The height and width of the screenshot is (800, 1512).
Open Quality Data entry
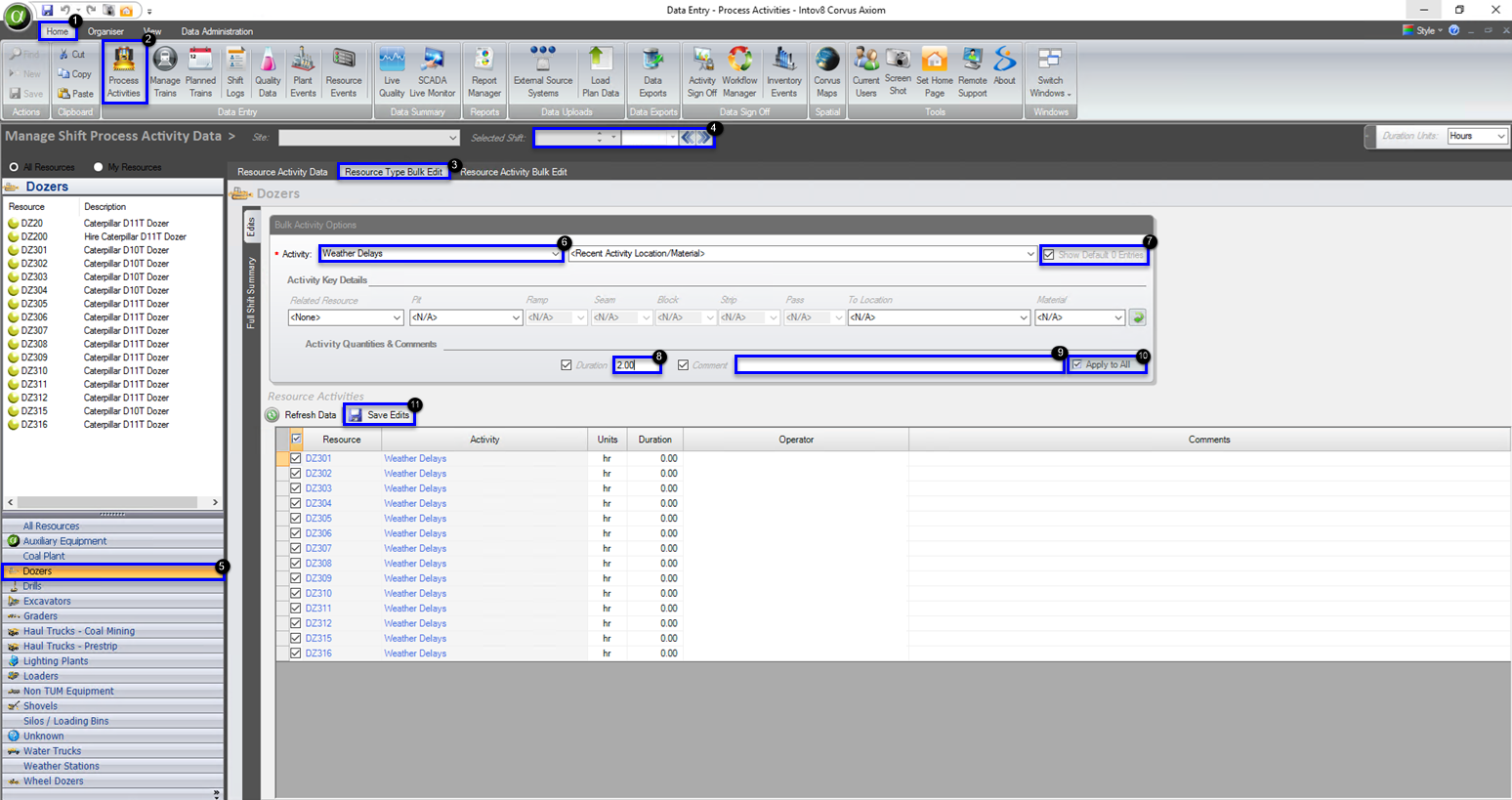(x=268, y=72)
